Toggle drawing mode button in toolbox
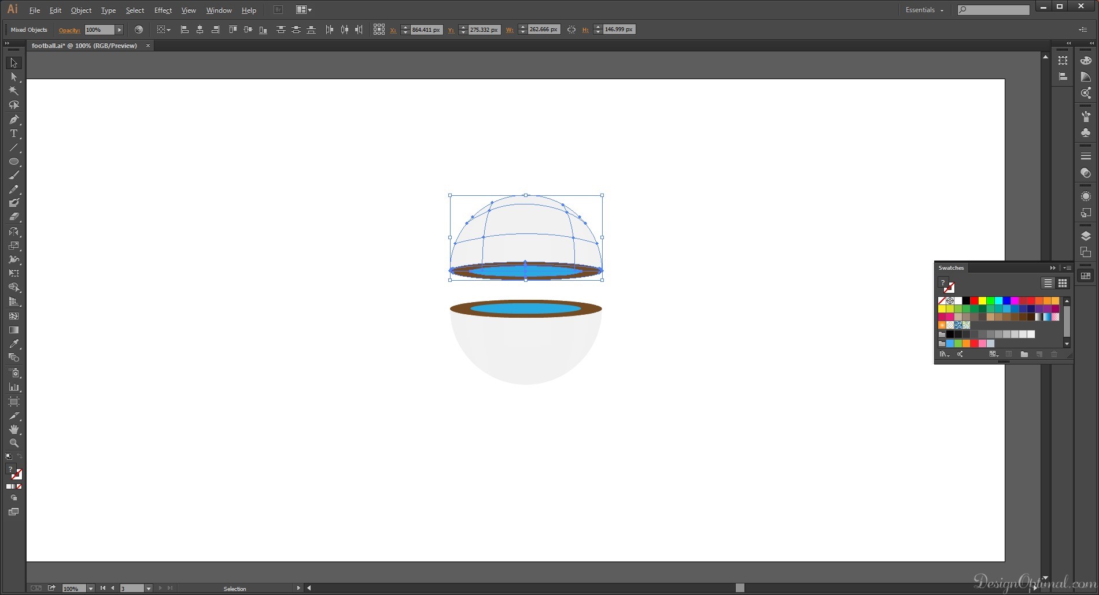Image resolution: width=1099 pixels, height=595 pixels. coord(14,497)
